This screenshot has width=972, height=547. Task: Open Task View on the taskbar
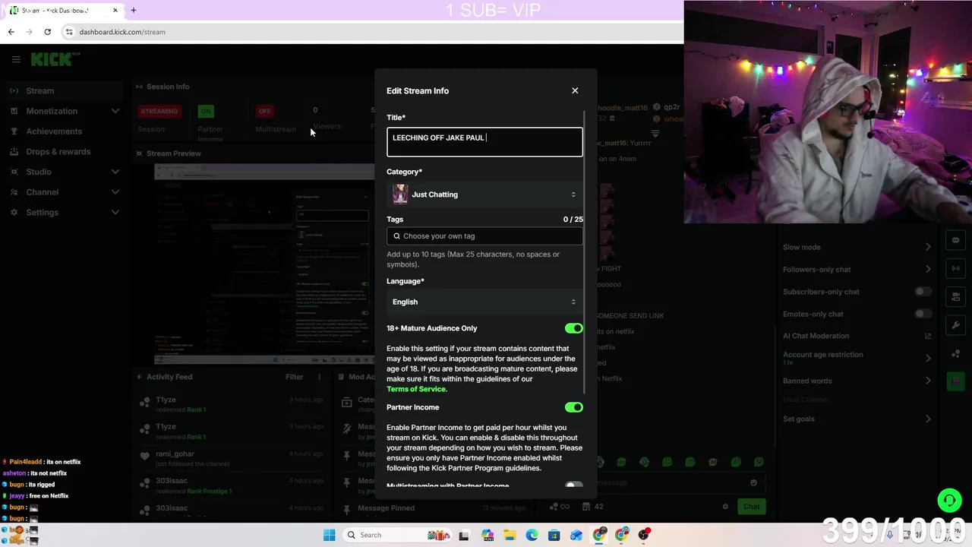point(464,535)
